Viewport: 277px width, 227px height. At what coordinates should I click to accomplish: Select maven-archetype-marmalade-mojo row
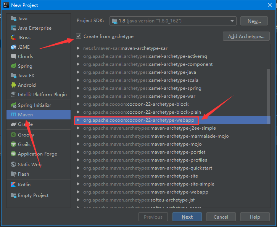coord(173,136)
